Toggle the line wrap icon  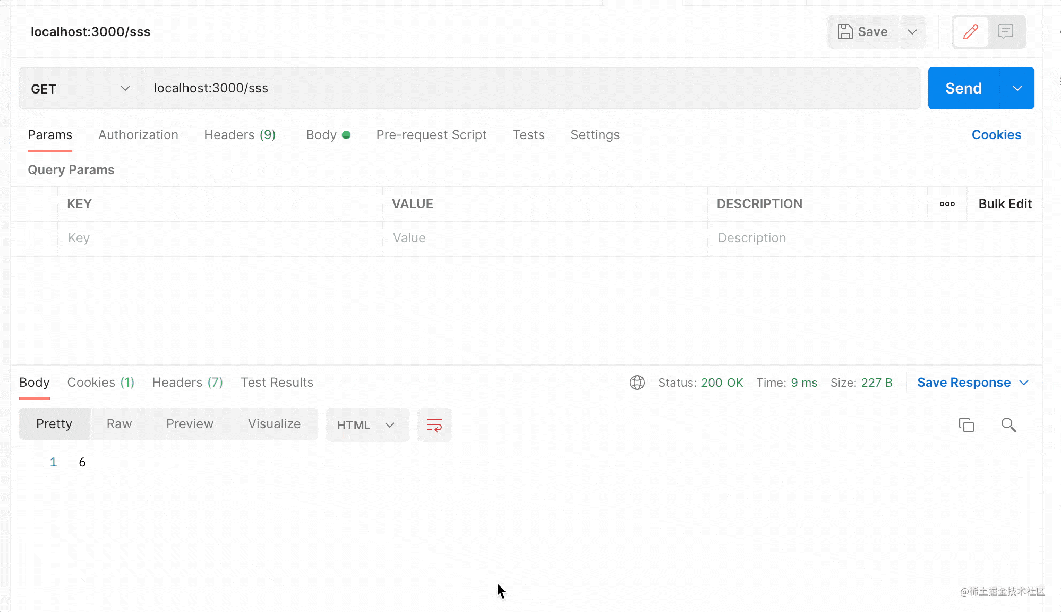pyautogui.click(x=434, y=425)
